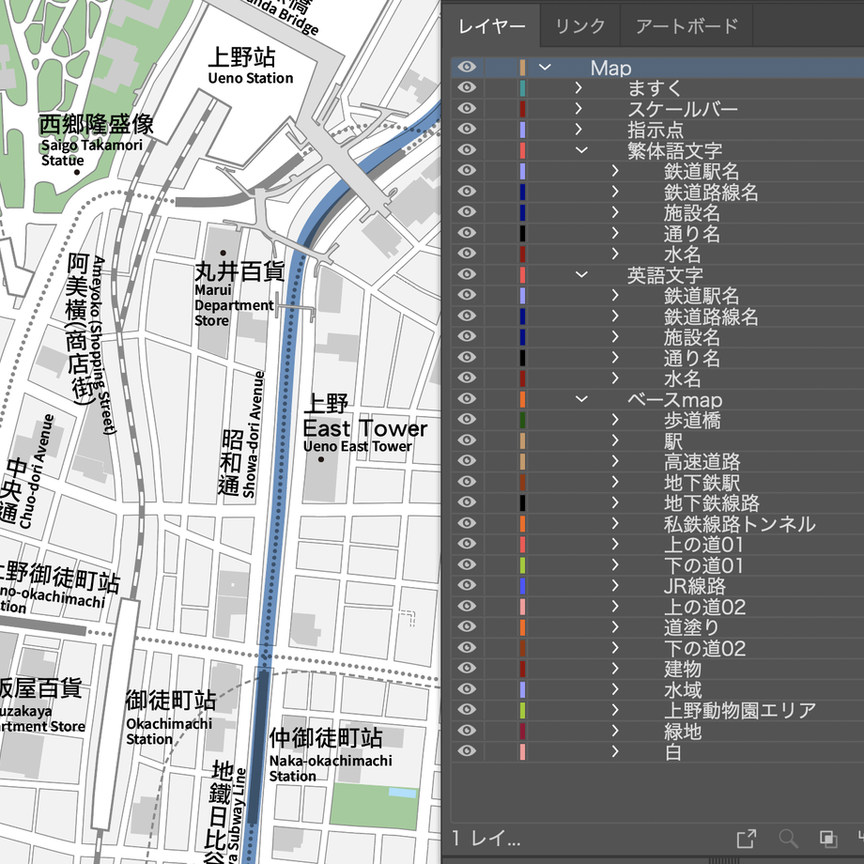Click the 下の道01 layer green color strip
864x864 pixels.
[x=522, y=564]
